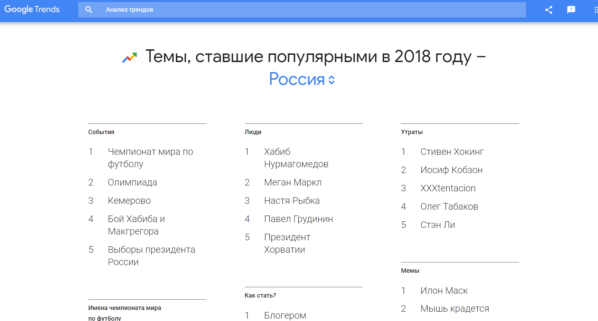Open XXXtentacion entry
Viewport: 598px width, 321px height.
pos(448,188)
